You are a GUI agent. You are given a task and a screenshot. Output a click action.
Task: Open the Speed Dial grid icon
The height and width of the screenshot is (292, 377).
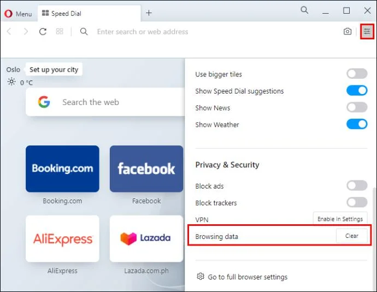click(60, 32)
